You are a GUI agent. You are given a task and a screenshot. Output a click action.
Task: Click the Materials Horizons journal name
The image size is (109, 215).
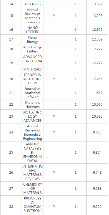click(32, 105)
